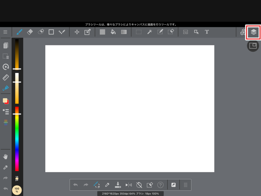Open the hamburger main menu

point(5,32)
